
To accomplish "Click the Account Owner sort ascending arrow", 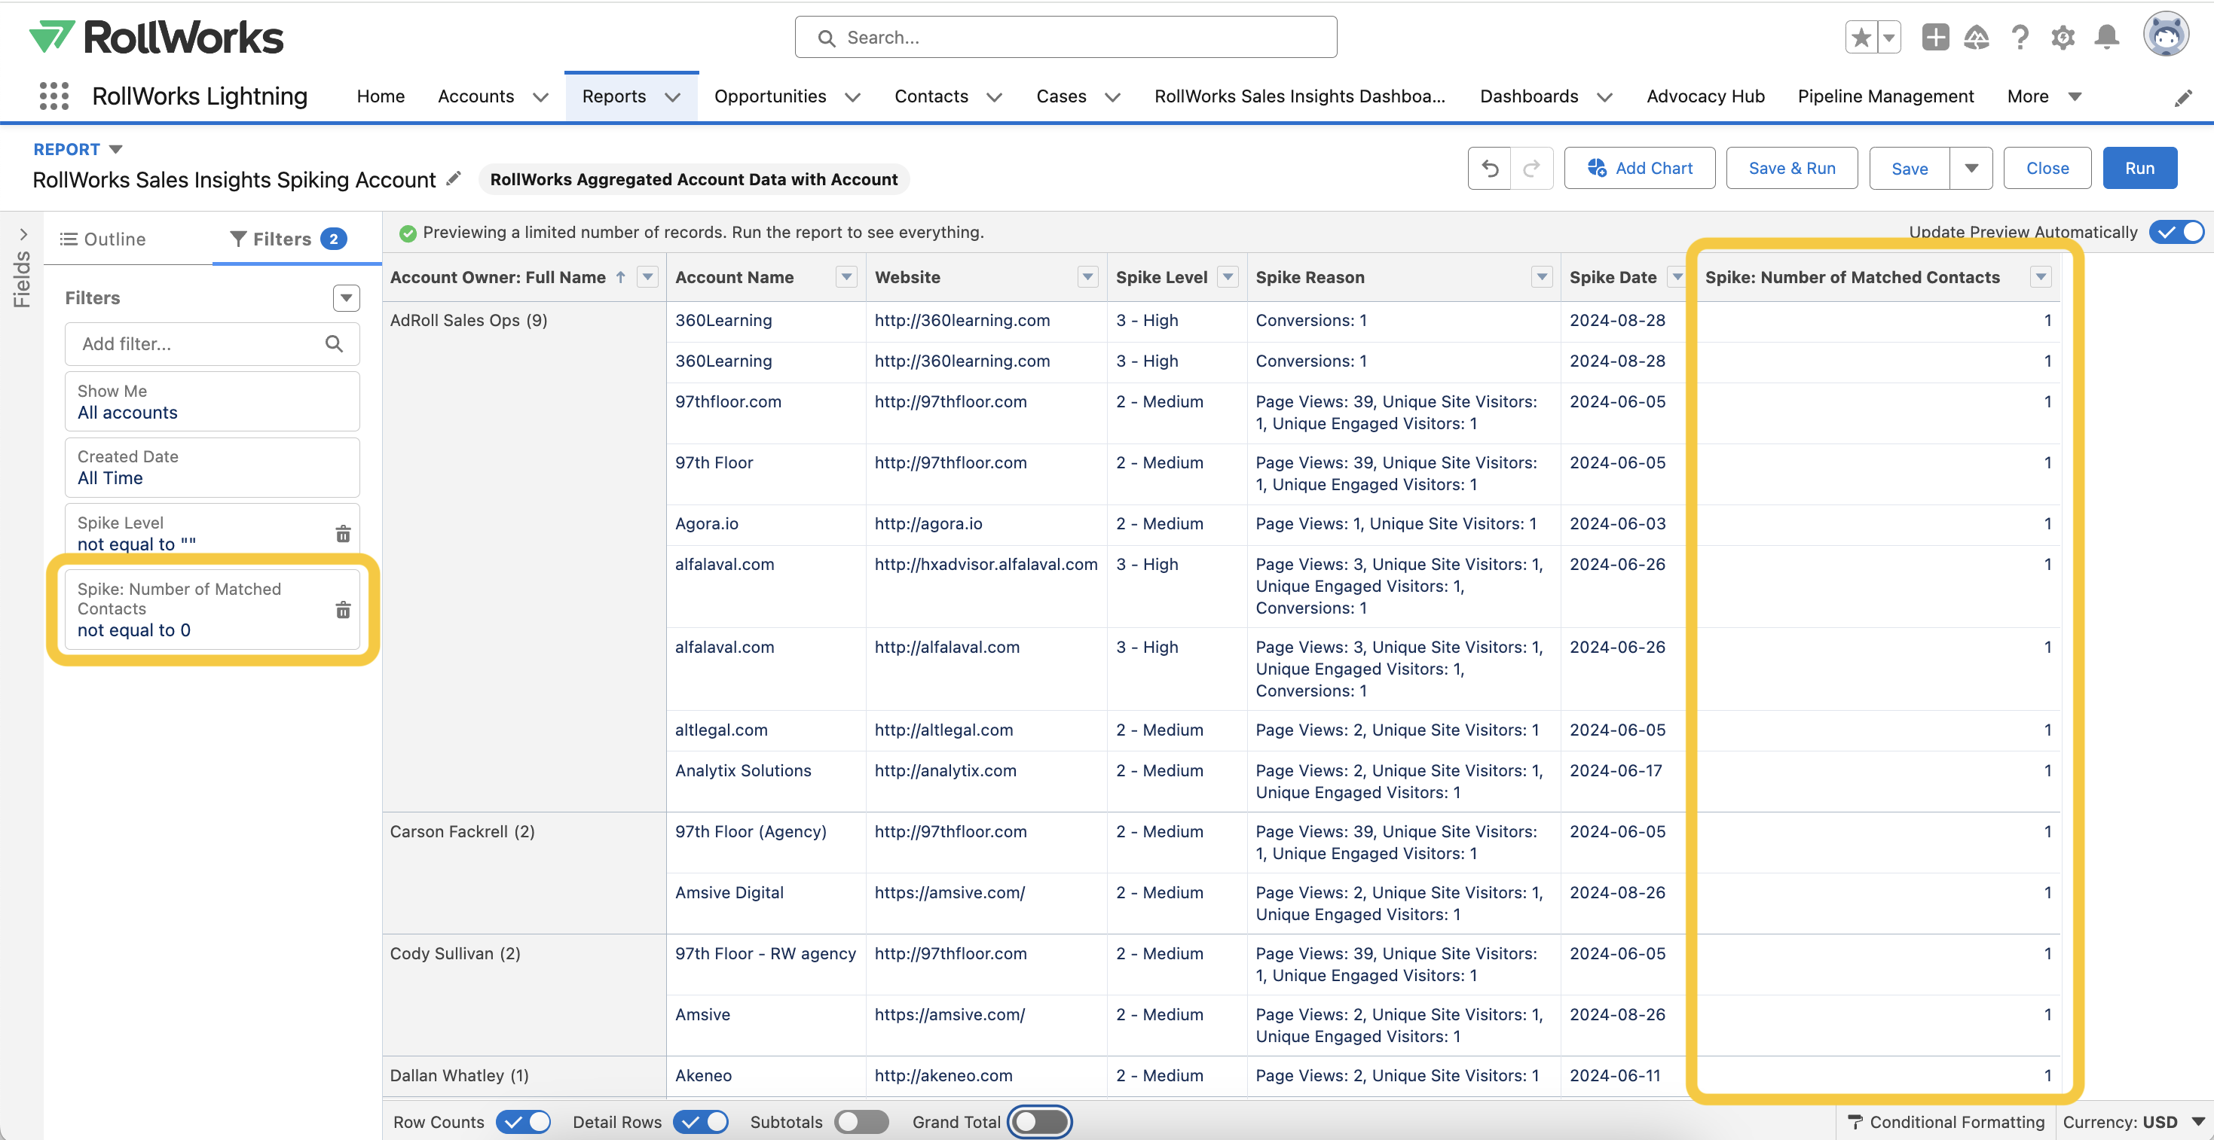I will (x=620, y=276).
